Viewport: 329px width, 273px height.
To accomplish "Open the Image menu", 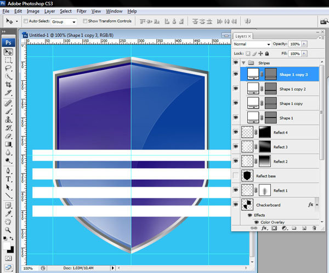I will [x=33, y=11].
